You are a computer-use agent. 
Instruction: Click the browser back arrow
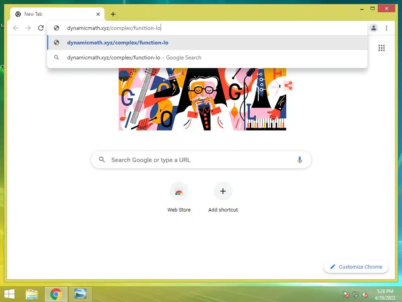pos(16,28)
